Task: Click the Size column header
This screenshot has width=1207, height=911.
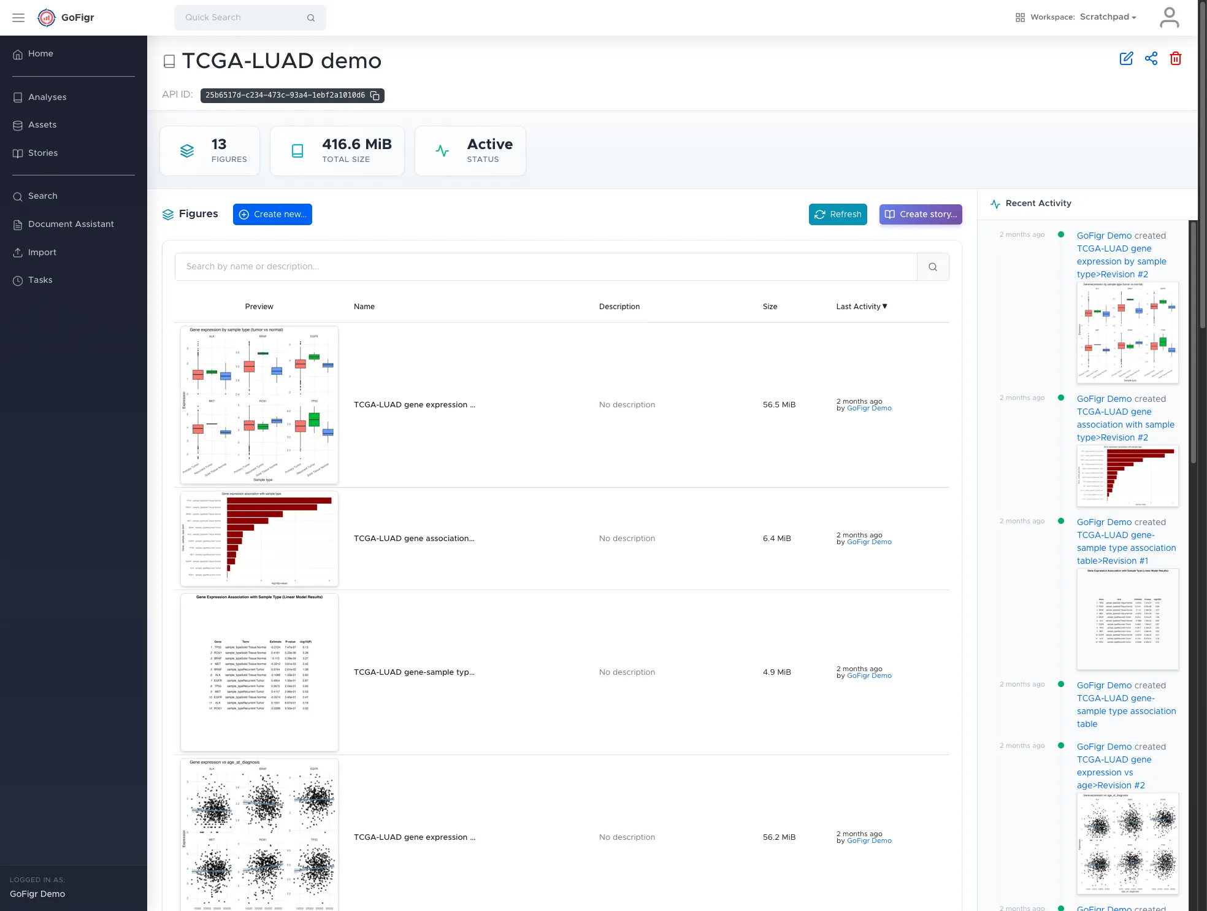Action: 770,307
